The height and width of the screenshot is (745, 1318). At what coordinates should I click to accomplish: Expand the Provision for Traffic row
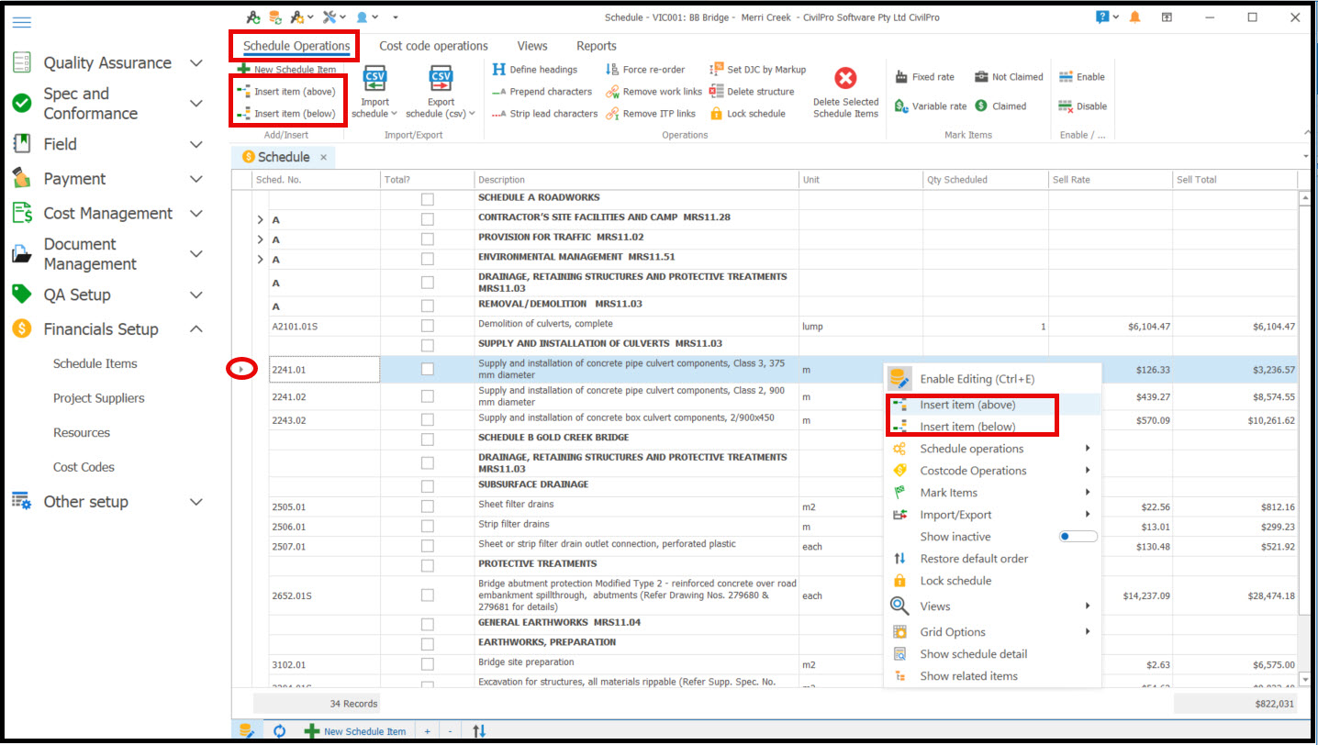(x=260, y=239)
